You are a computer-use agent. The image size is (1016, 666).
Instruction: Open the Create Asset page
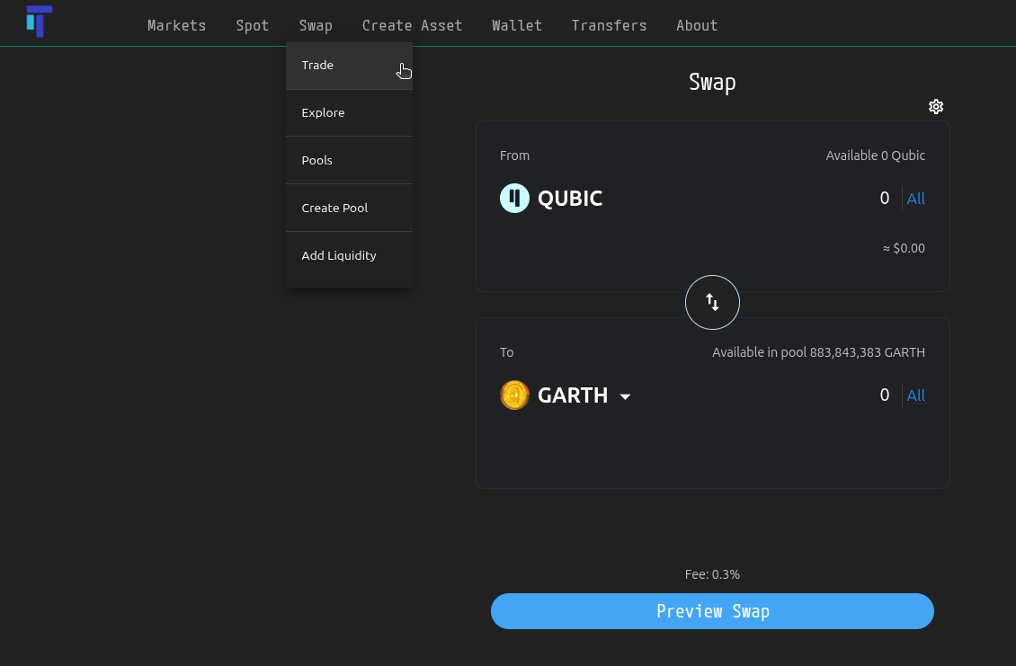point(412,25)
